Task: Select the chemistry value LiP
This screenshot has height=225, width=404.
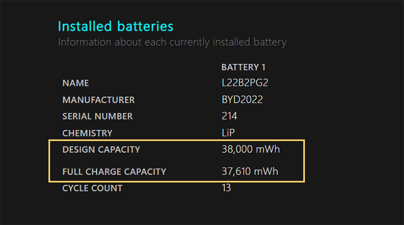Action: point(229,133)
